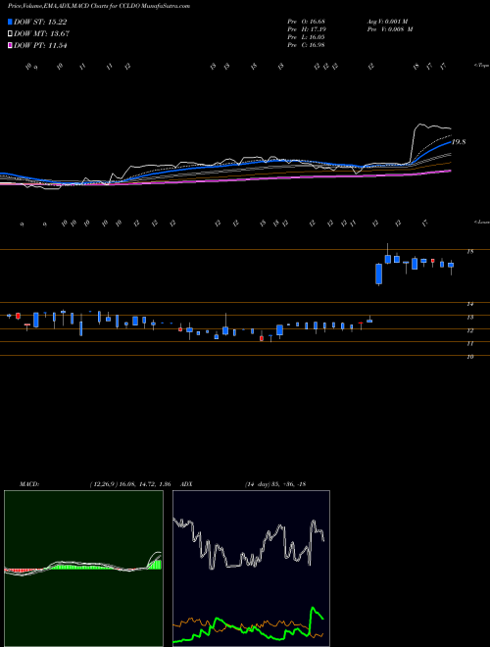Click the blue DOW ST legend swatch
The width and height of the screenshot is (490, 647).
coord(10,22)
